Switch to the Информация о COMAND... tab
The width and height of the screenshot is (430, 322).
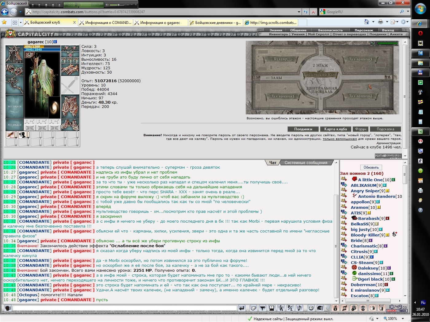pos(105,22)
